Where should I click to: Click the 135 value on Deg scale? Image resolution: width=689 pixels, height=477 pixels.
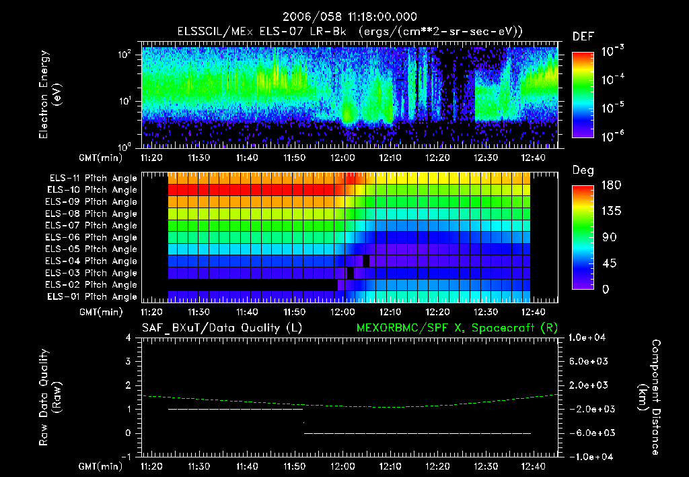[611, 212]
